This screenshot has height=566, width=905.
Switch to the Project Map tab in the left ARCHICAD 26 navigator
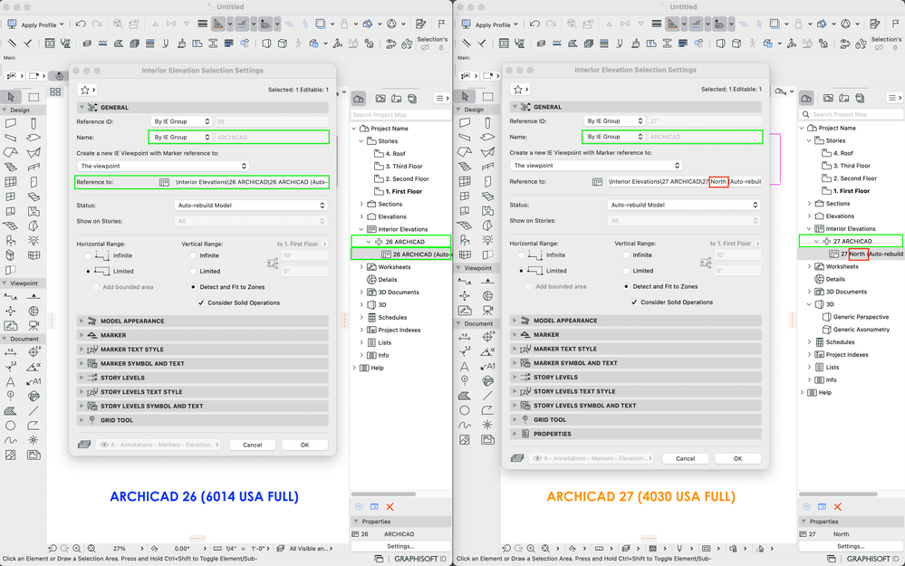click(359, 99)
